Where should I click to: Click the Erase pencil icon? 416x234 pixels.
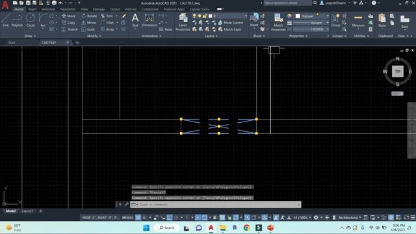123,16
